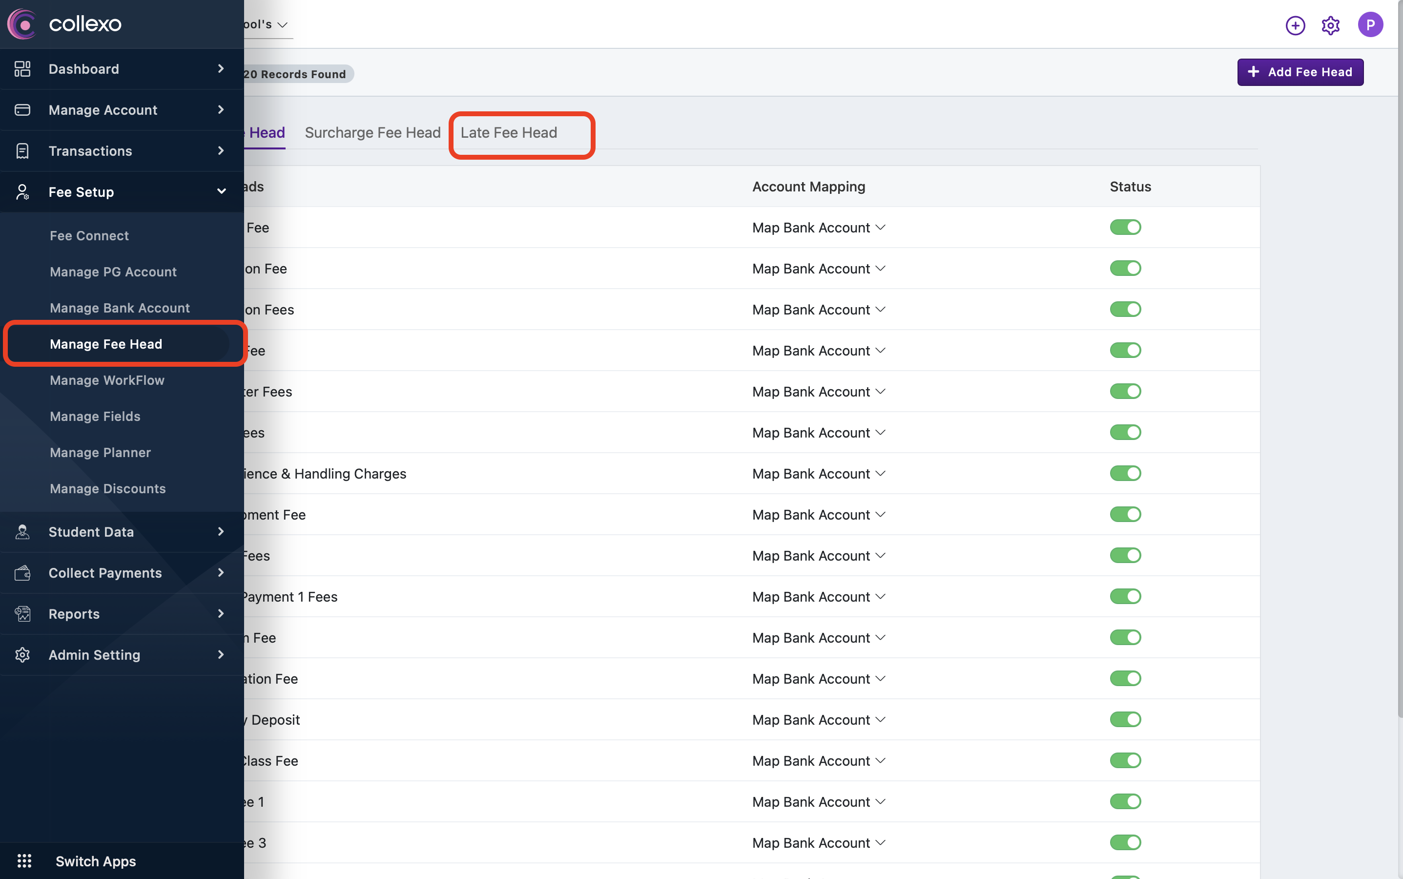Toggle the status switch for Convenience & Handling Charges

click(1125, 473)
